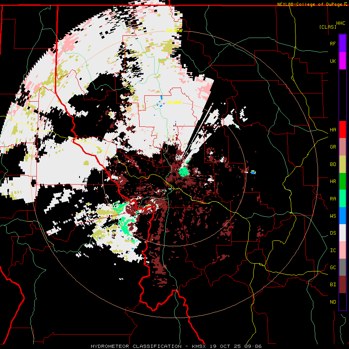Click the HA legend label
Image resolution: width=349 pixels, height=349 pixels.
coord(333,130)
